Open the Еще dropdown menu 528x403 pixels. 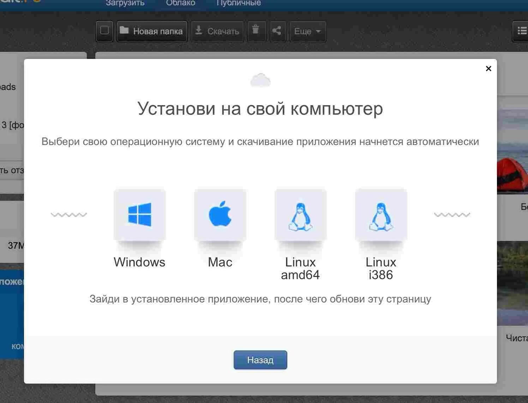[308, 31]
